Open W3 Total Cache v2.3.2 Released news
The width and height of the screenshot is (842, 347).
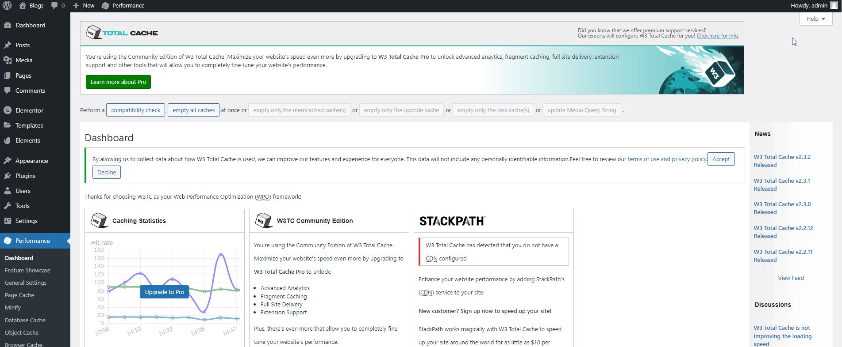tap(782, 161)
